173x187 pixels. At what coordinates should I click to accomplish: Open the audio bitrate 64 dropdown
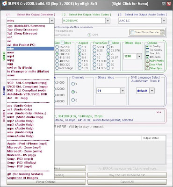(123, 91)
